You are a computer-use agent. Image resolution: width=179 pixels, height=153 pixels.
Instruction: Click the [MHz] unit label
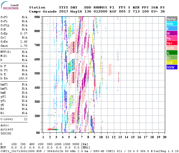coord(85,148)
